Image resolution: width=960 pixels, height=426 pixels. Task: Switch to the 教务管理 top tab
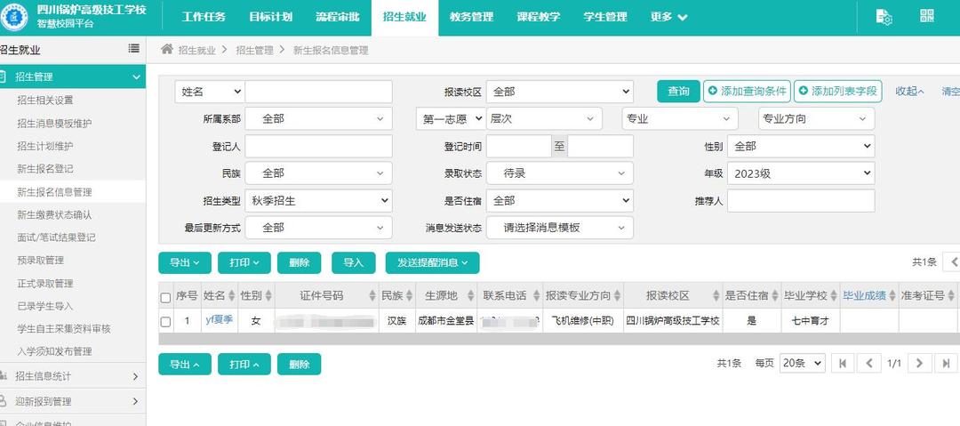pos(471,17)
